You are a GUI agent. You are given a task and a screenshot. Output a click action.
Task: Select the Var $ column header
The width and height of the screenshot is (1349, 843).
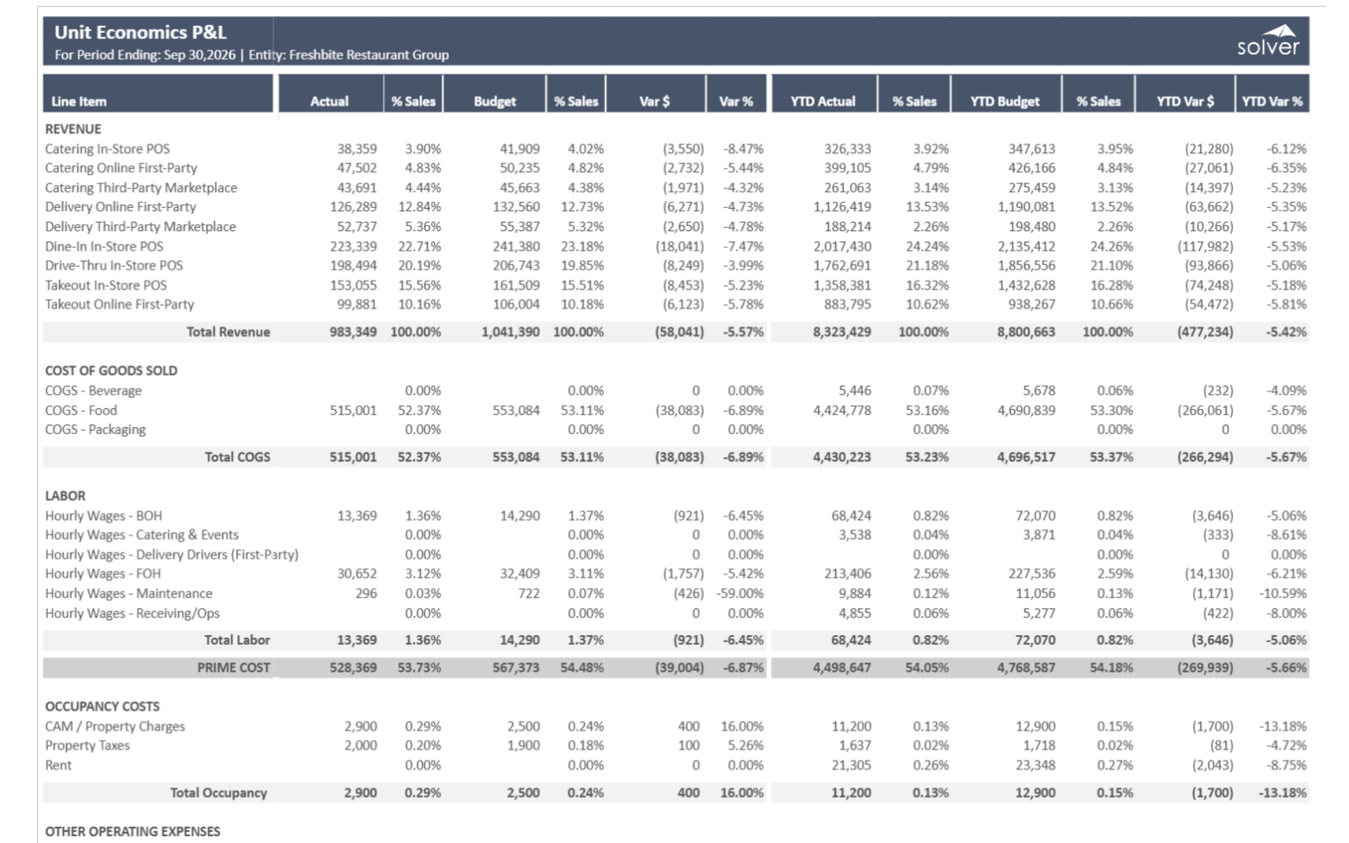654,101
